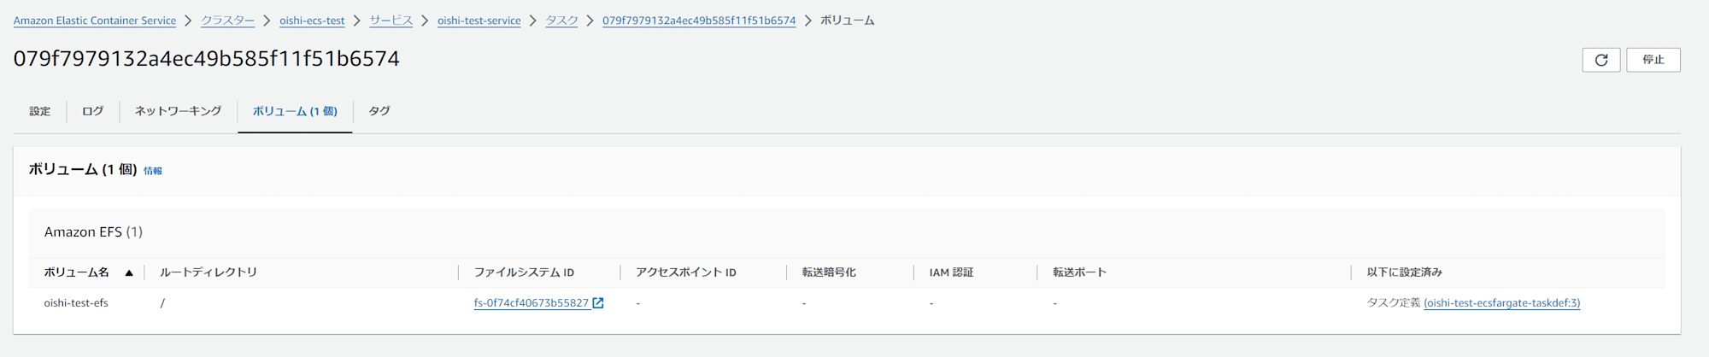The image size is (1709, 357).
Task: Open external link icon beside file system ID
Action: point(598,303)
